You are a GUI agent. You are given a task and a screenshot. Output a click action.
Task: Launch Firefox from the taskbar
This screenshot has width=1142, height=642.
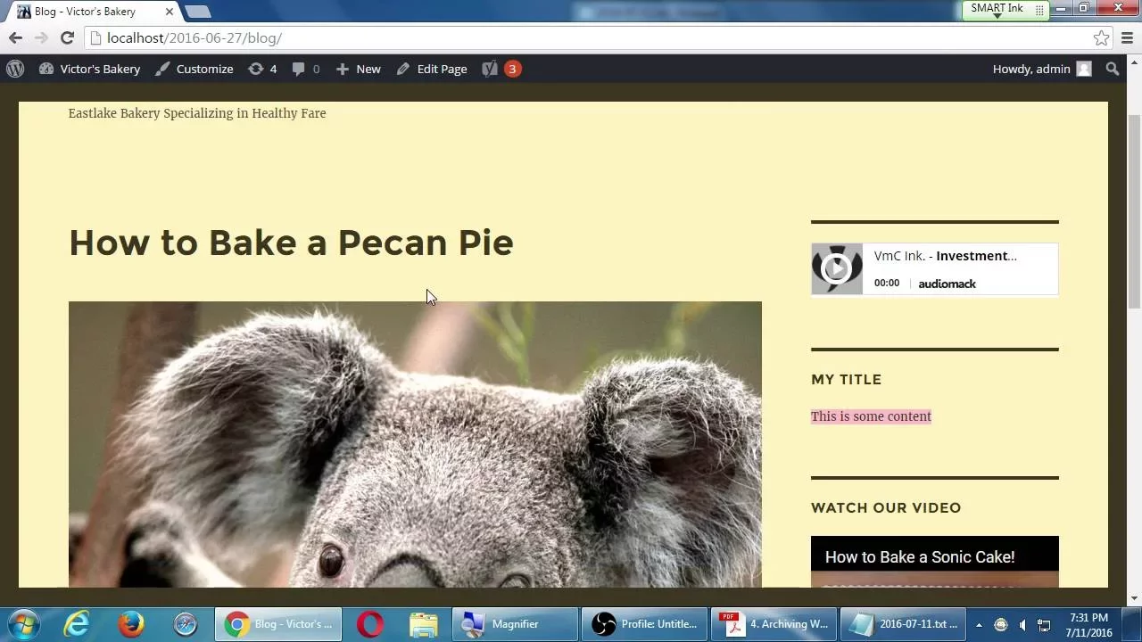point(131,624)
